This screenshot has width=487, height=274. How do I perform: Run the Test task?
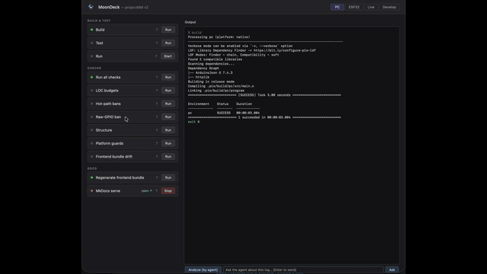point(168,43)
